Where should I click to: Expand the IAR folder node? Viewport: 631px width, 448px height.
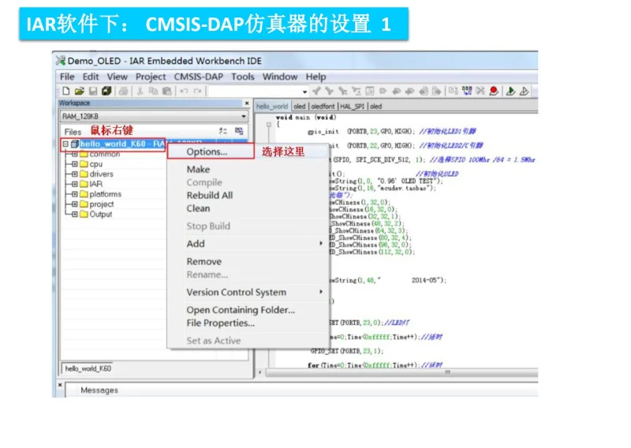coord(74,184)
